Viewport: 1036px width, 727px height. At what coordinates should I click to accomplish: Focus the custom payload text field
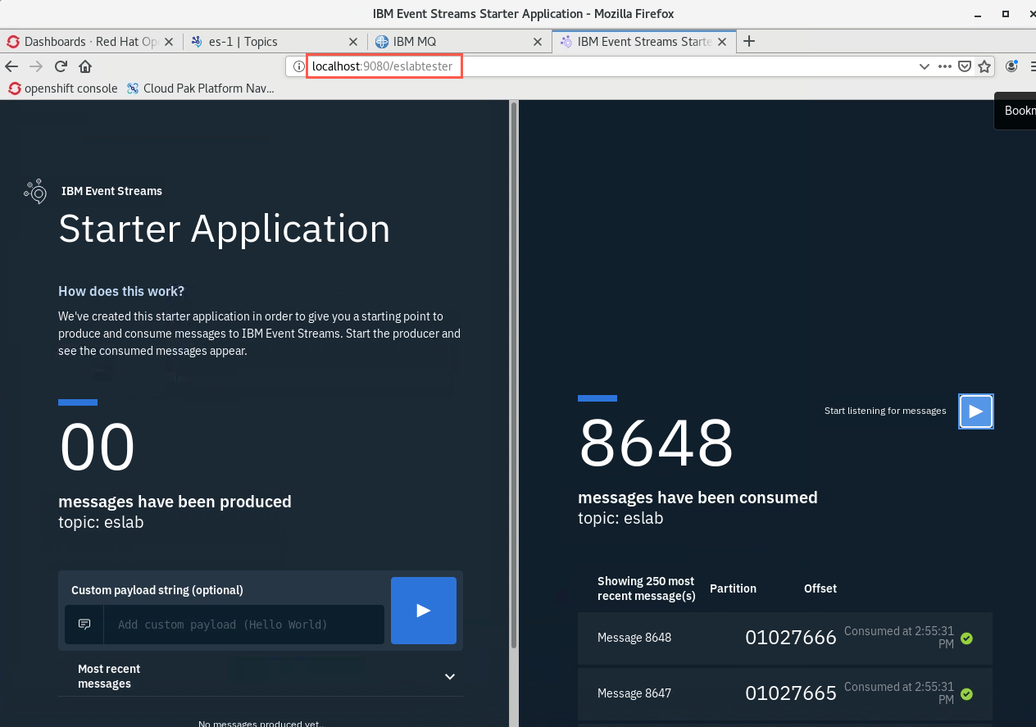coord(243,625)
